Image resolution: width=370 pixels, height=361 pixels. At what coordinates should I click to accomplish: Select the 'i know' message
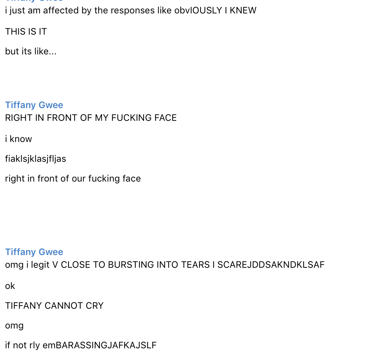(18, 139)
